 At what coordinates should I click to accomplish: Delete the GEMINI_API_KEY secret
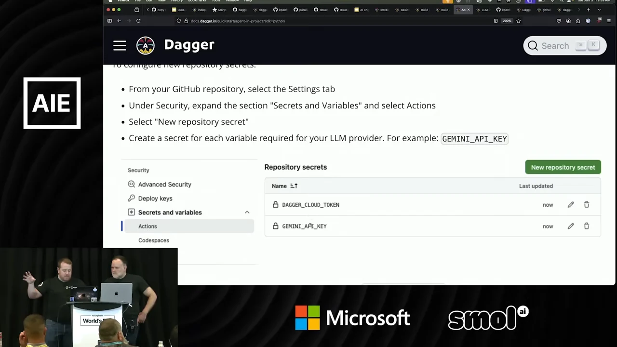[587, 226]
